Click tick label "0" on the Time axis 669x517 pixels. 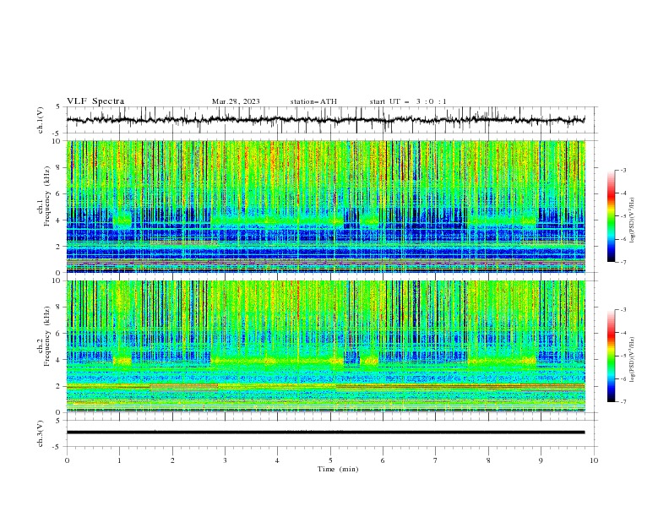pyautogui.click(x=67, y=460)
